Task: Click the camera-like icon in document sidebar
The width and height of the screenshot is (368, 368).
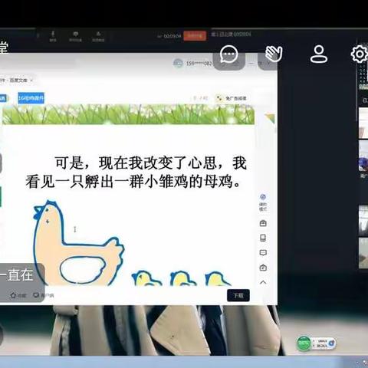Action: (263, 268)
